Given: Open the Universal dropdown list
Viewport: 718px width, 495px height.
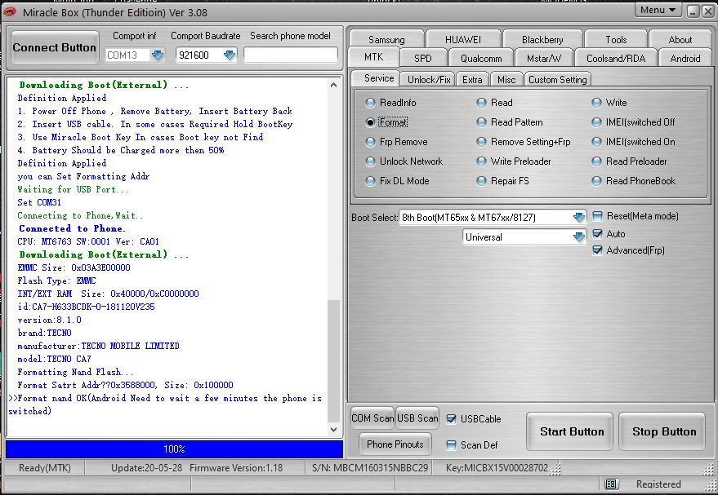Looking at the screenshot, I should (579, 236).
